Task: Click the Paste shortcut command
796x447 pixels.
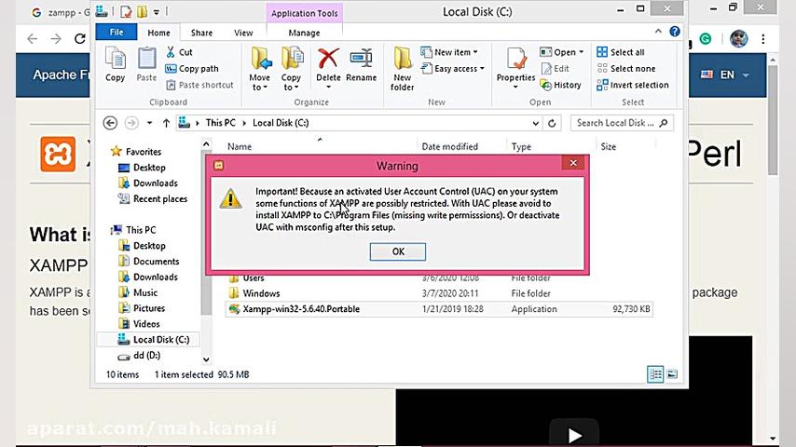Action: (x=199, y=85)
